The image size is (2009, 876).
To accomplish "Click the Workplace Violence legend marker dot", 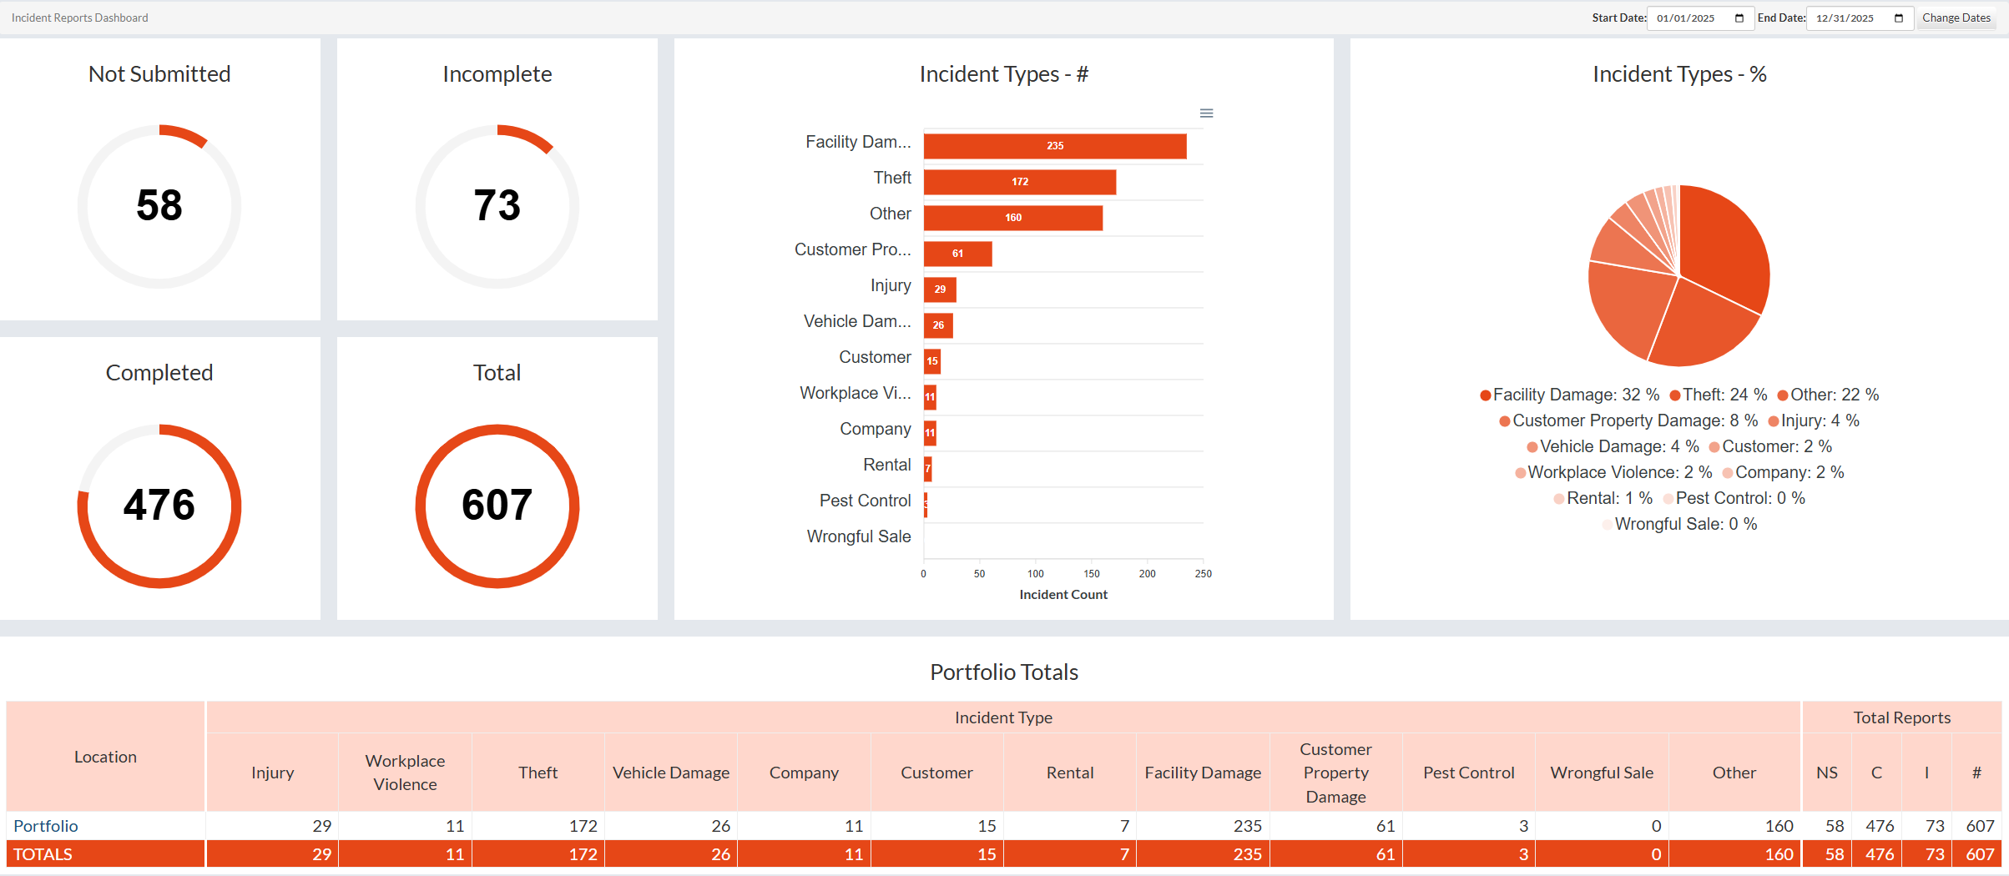I will point(1521,473).
